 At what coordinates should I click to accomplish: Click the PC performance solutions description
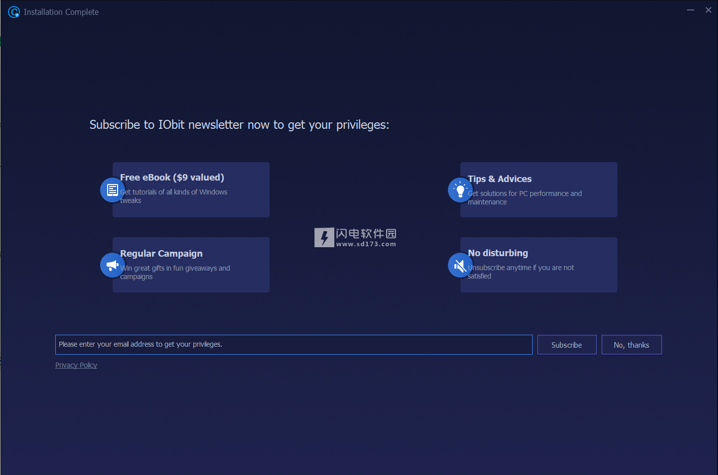525,197
